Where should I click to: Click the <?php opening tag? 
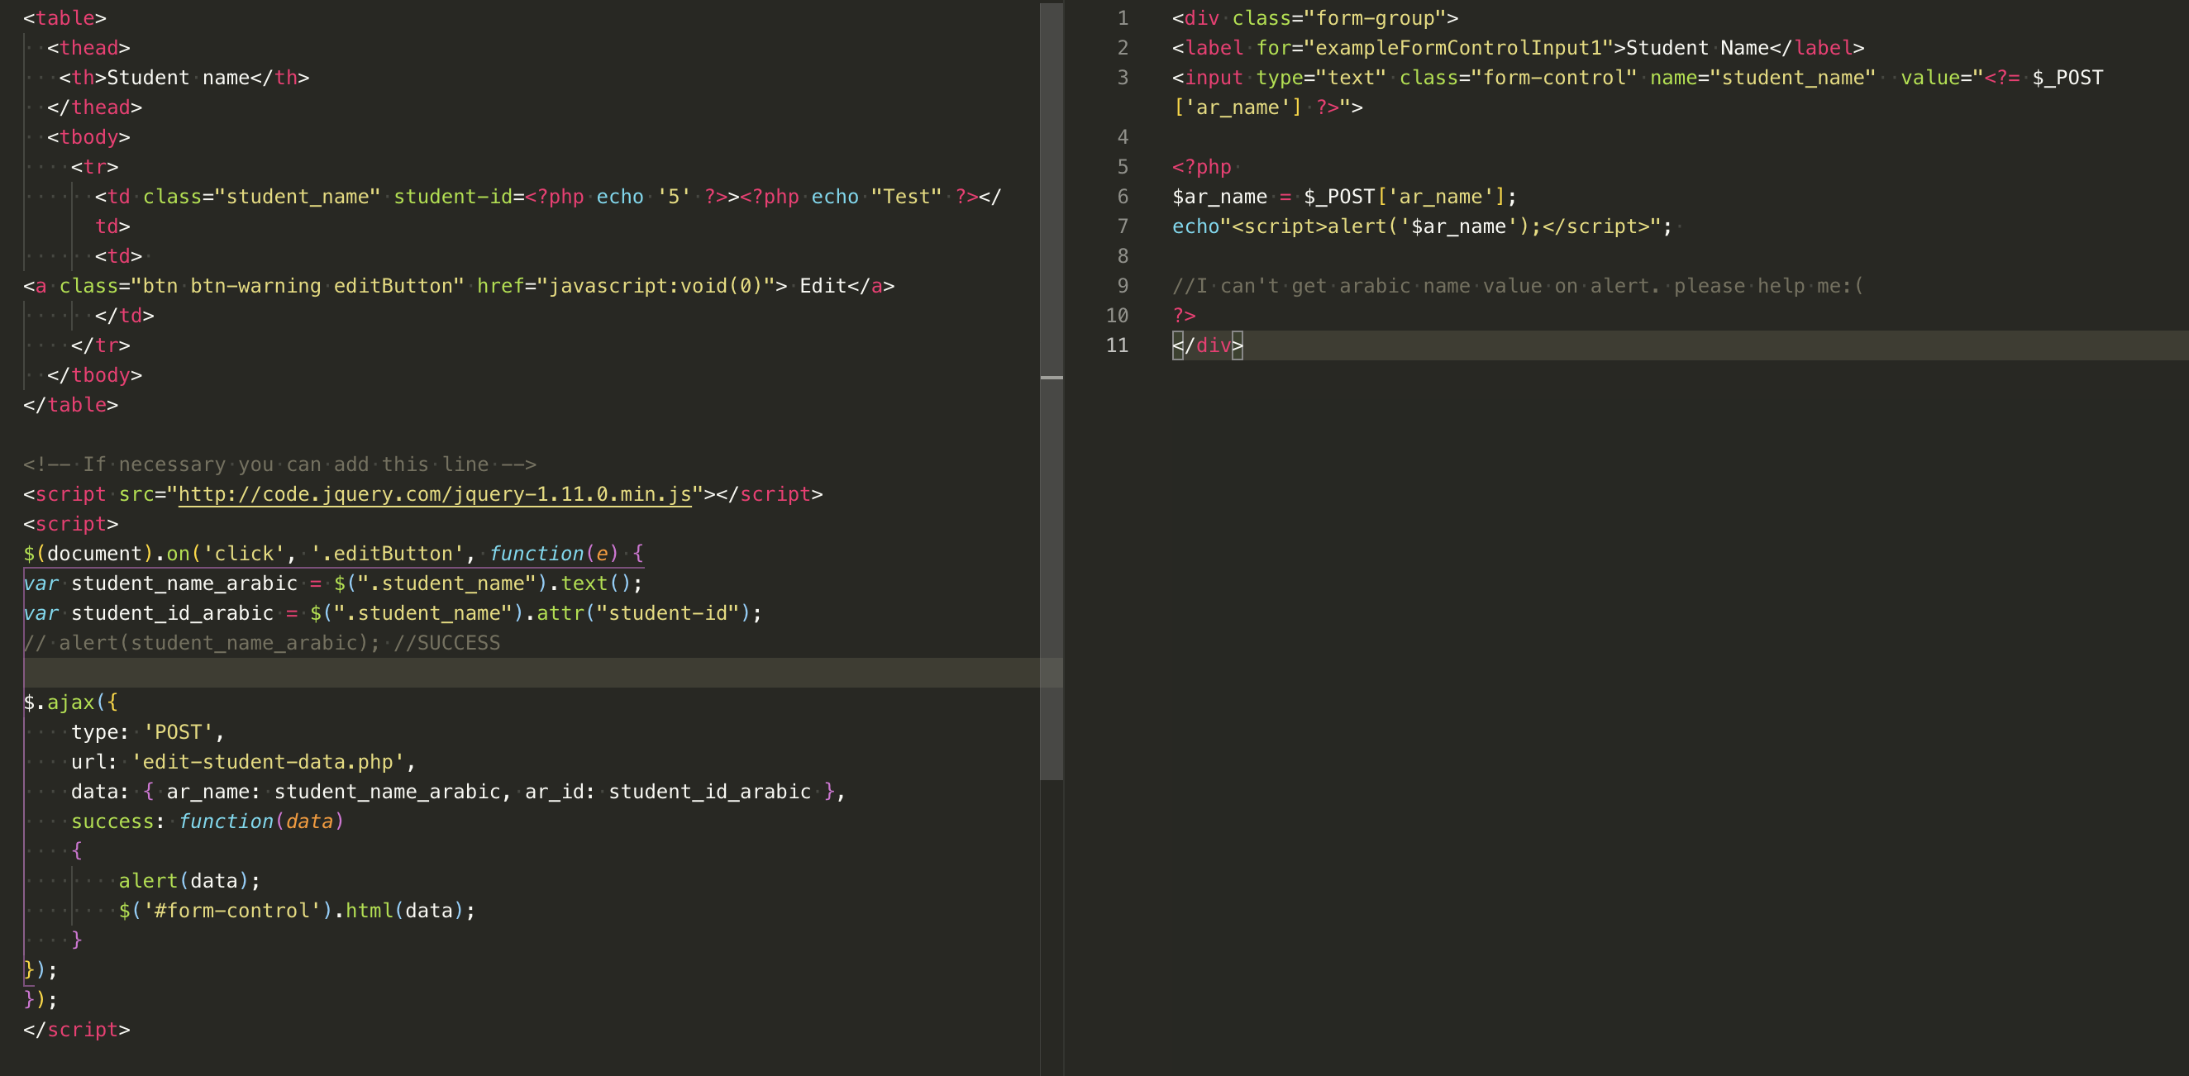[x=1202, y=166]
